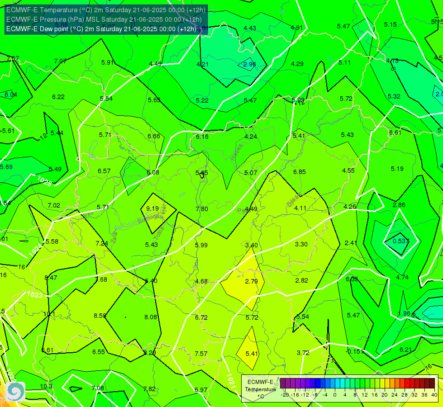Click the map value 6.04

coord(11,95)
